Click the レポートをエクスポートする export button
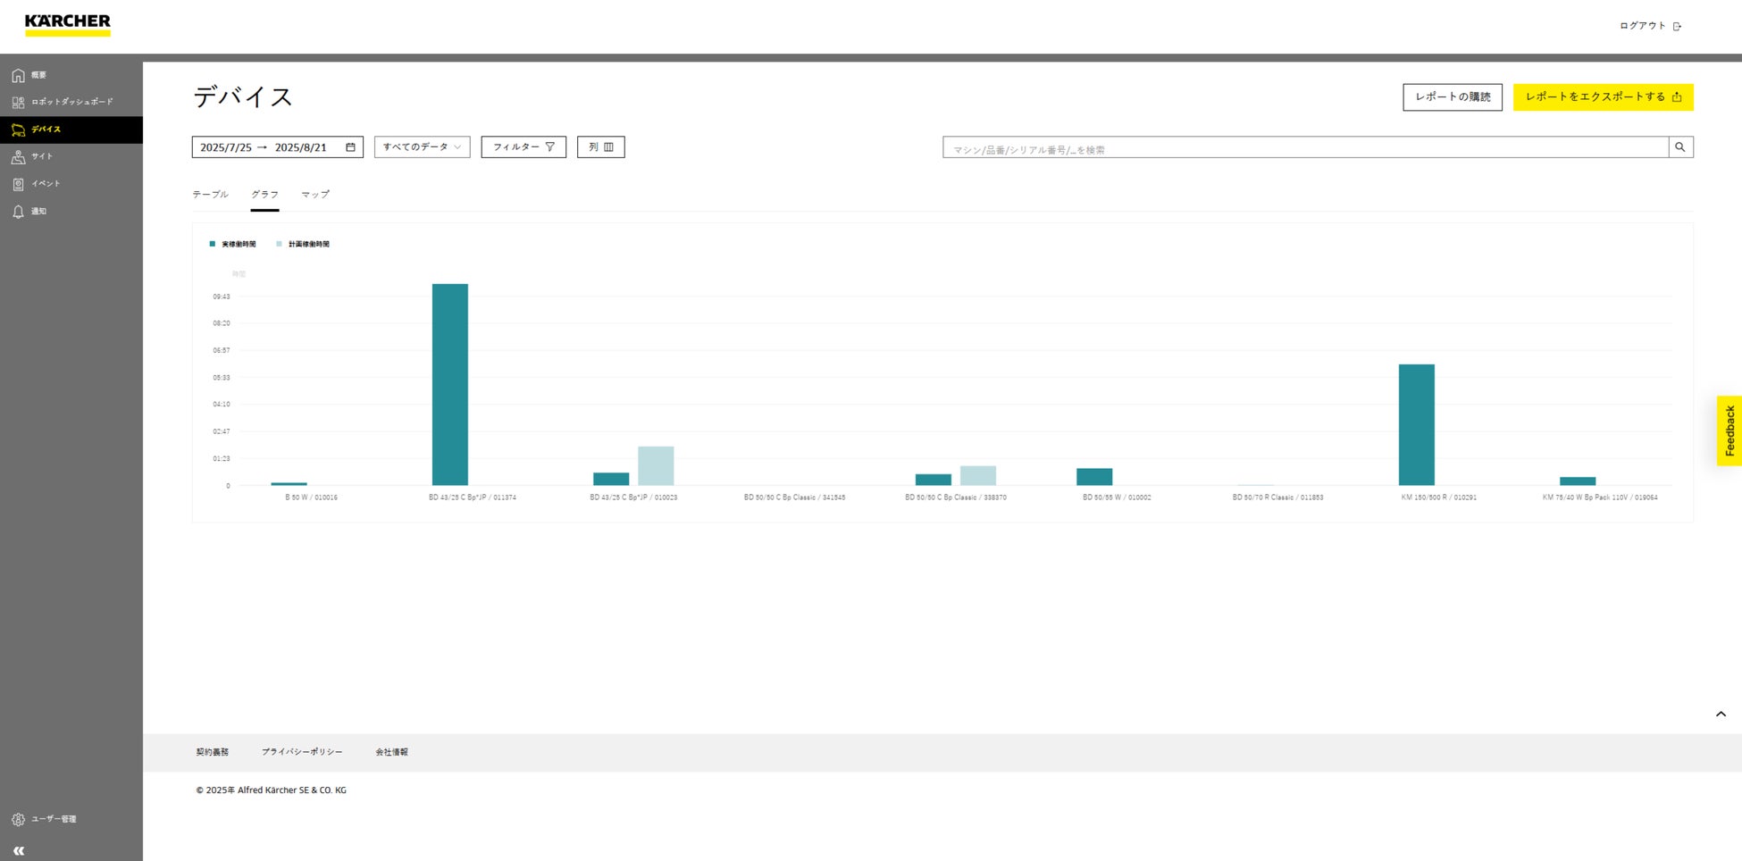This screenshot has height=861, width=1742. pos(1603,96)
